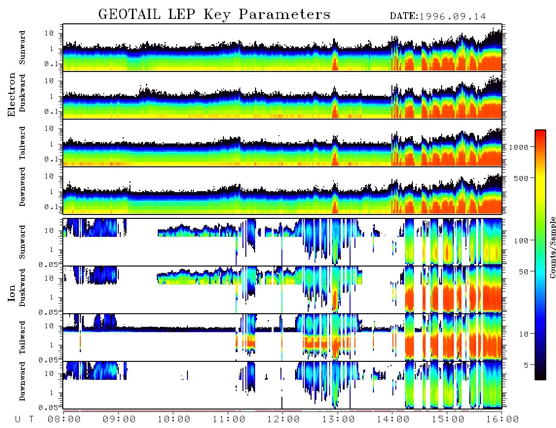
Task: Click the Ion "Dawnward" panel label
Action: tap(22, 382)
